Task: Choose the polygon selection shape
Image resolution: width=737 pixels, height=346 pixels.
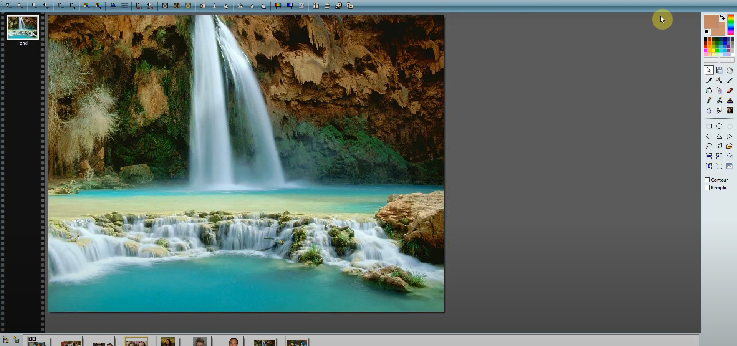Action: [x=719, y=146]
